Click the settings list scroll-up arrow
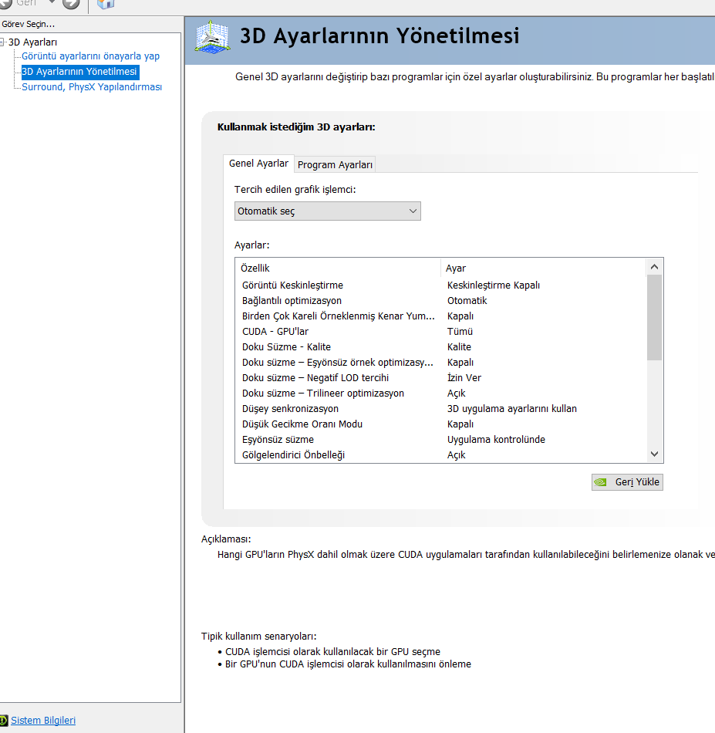715x733 pixels. click(654, 267)
